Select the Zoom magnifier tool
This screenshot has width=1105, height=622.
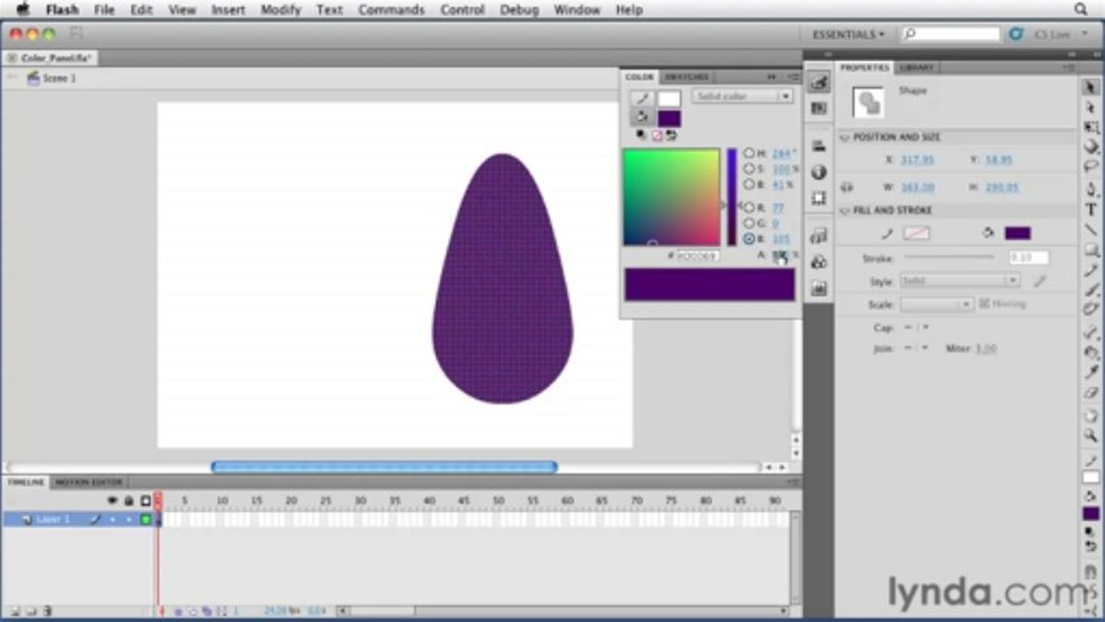(1091, 435)
